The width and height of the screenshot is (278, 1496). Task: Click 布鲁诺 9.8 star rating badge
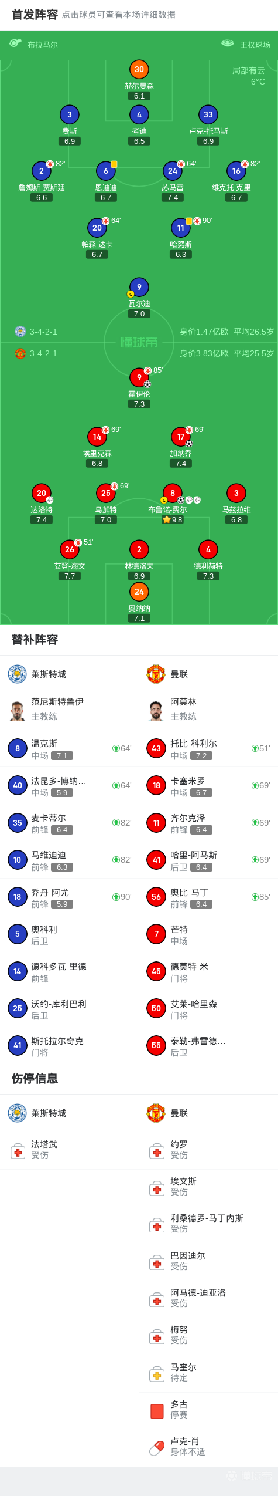click(172, 519)
